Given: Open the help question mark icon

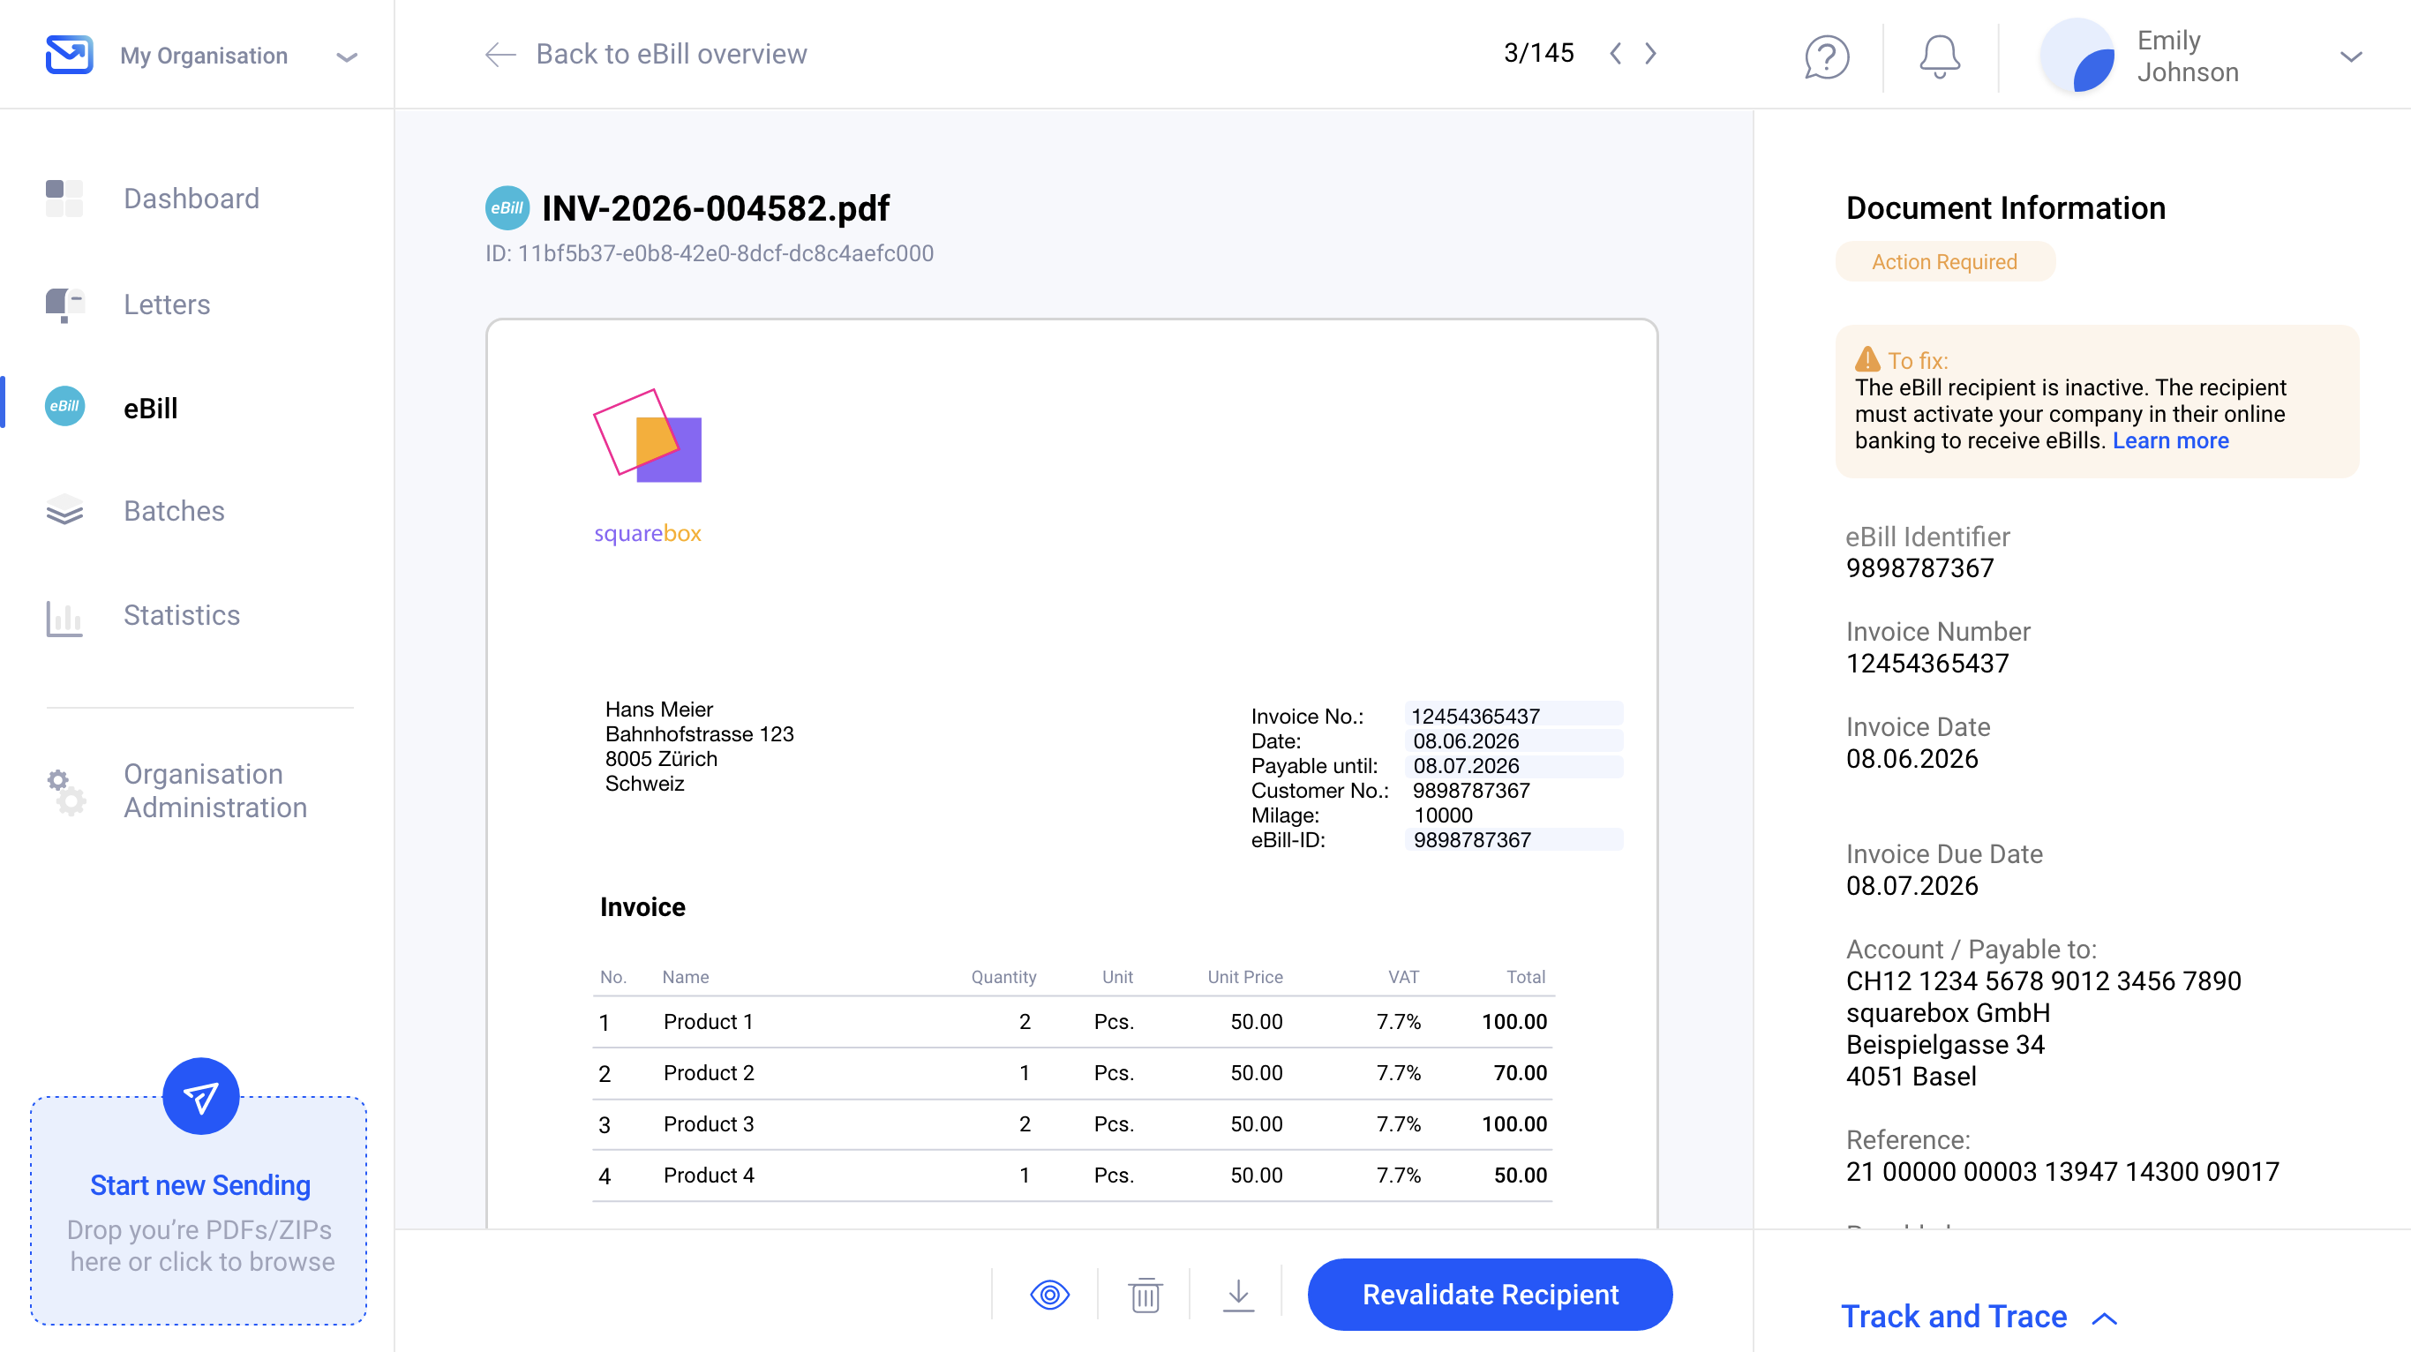Looking at the screenshot, I should point(1826,57).
